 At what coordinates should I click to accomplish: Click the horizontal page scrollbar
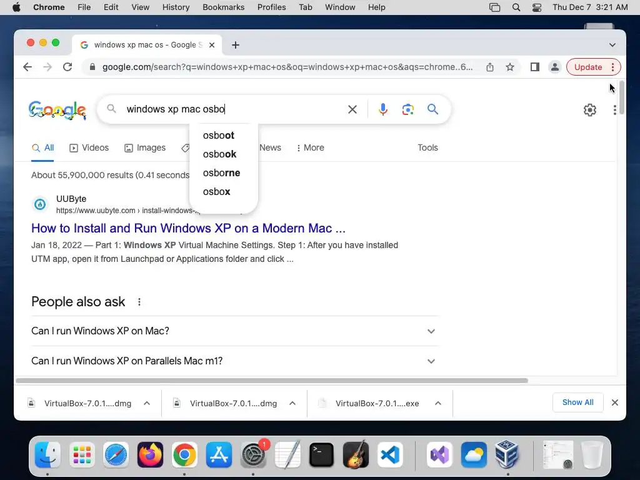click(272, 381)
